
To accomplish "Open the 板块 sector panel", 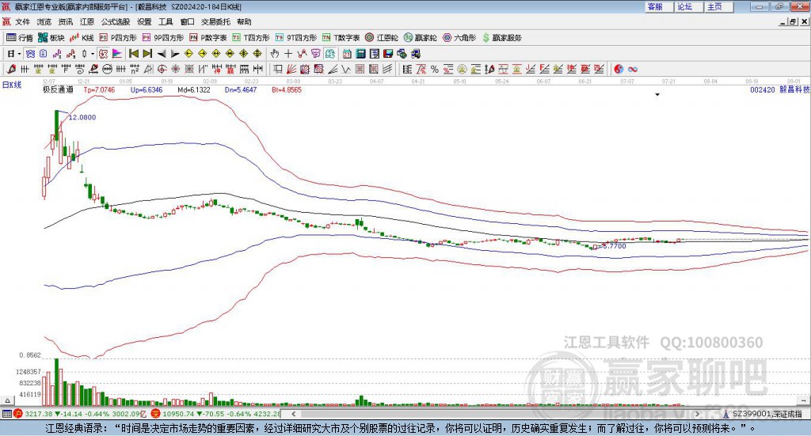I will (x=51, y=38).
